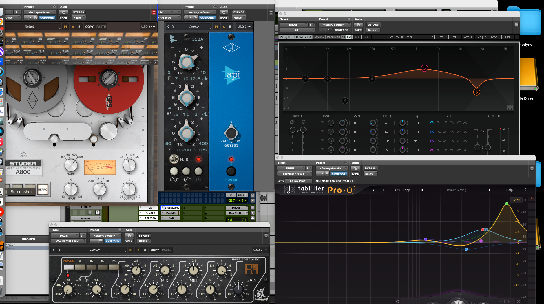This screenshot has height=304, width=544.
Task: Click the Flat button in Q10
Action: pyautogui.click(x=508, y=37)
